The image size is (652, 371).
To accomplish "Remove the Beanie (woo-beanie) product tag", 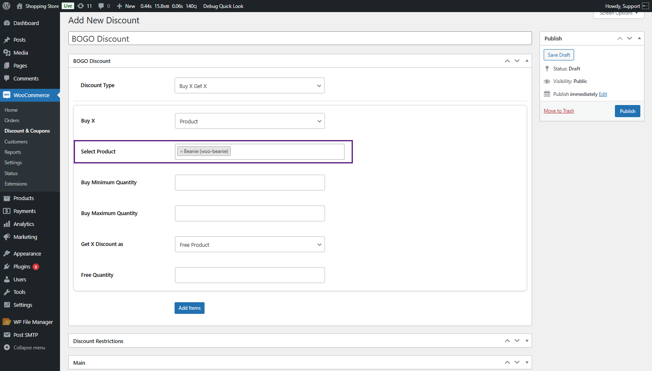I will point(182,151).
